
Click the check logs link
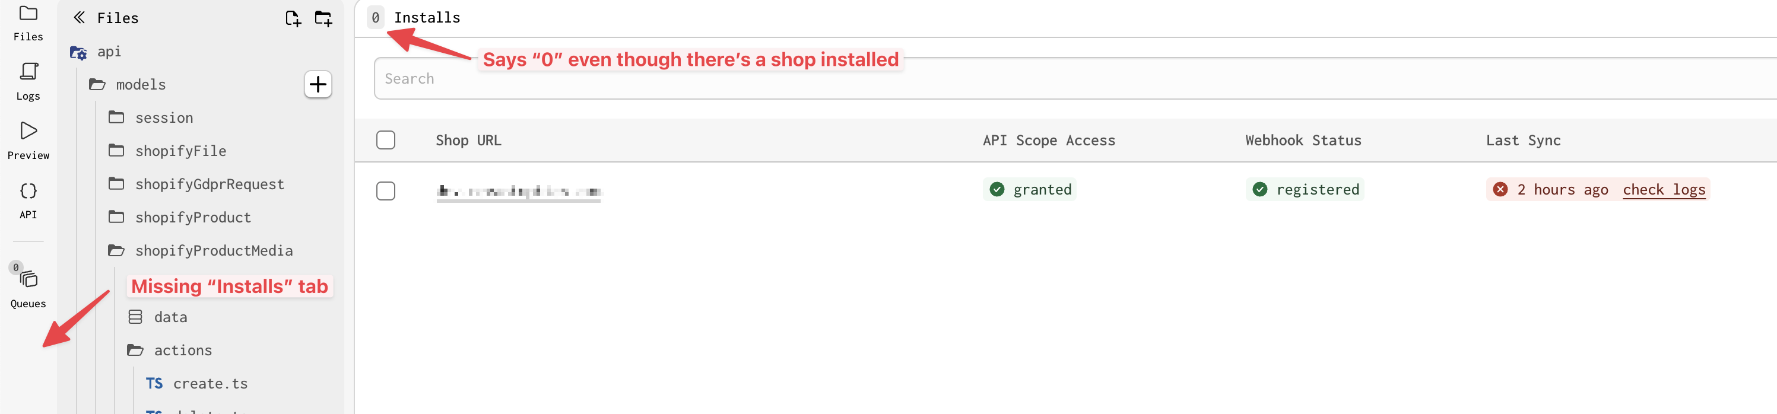[x=1663, y=190]
